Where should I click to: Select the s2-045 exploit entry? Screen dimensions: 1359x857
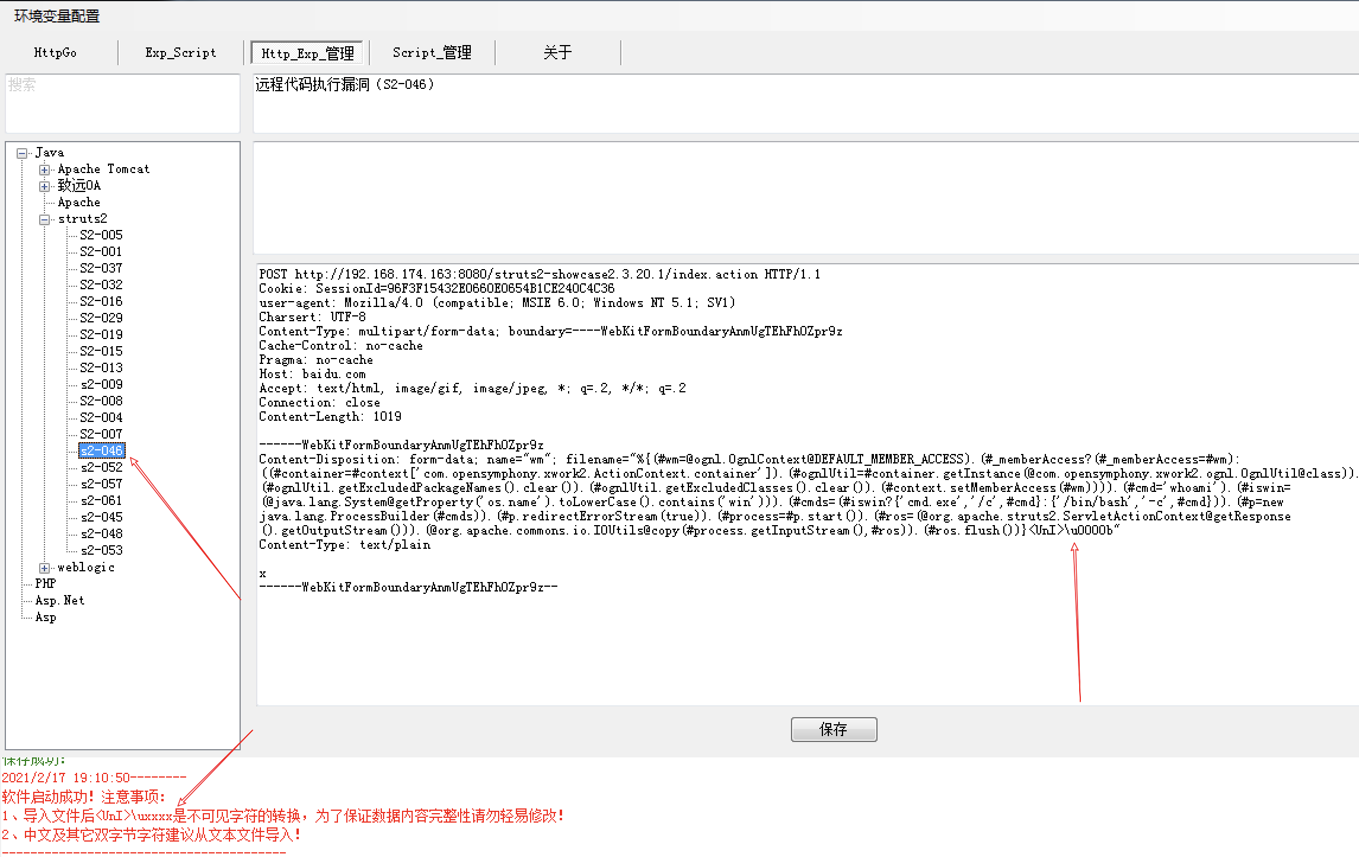coord(101,517)
